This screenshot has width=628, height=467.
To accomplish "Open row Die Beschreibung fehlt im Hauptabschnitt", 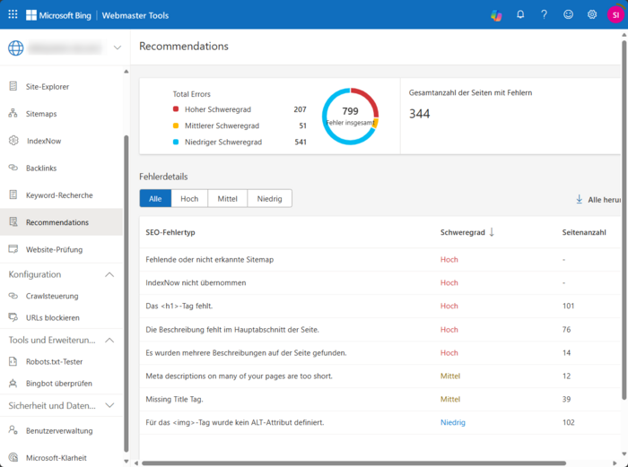I will click(379, 329).
